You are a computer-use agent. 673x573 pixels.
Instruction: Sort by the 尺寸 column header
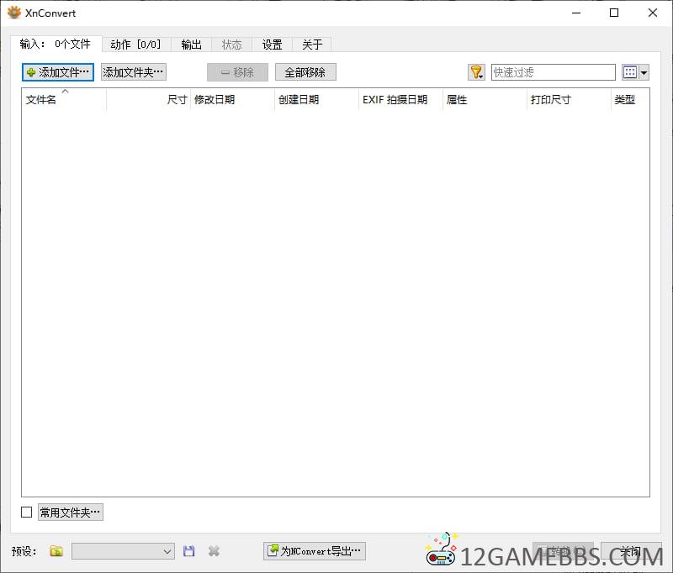tap(148, 99)
